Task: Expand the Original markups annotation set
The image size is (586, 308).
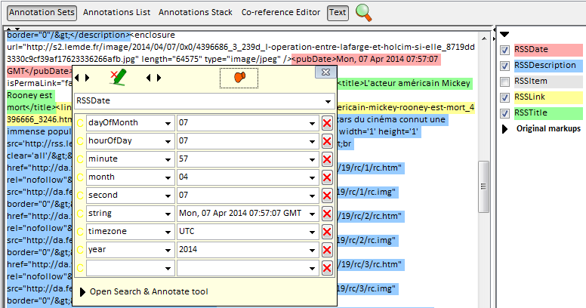Action: (504, 129)
